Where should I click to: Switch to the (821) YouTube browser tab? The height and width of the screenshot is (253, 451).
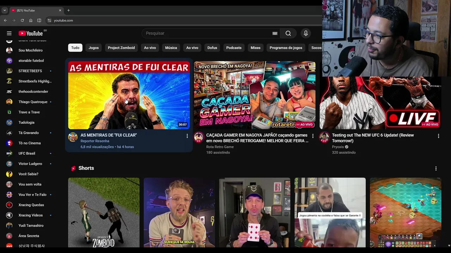36,10
